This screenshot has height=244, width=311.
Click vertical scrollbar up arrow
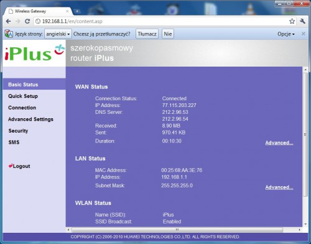click(305, 70)
